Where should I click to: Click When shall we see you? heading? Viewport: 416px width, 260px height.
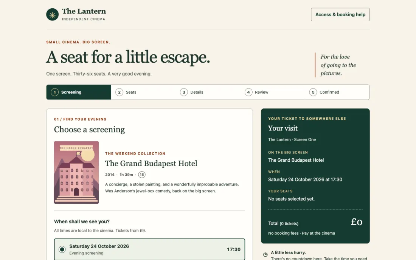coord(82,221)
